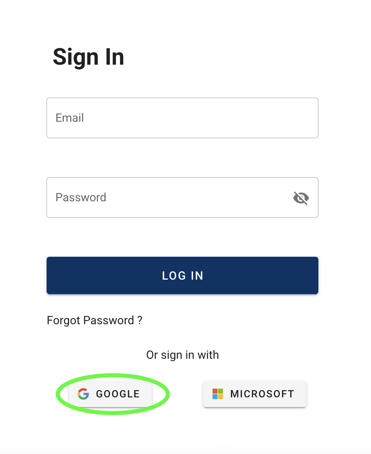Viewport: 371px width, 454px height.
Task: Sign in with the Google button
Action: point(110,394)
